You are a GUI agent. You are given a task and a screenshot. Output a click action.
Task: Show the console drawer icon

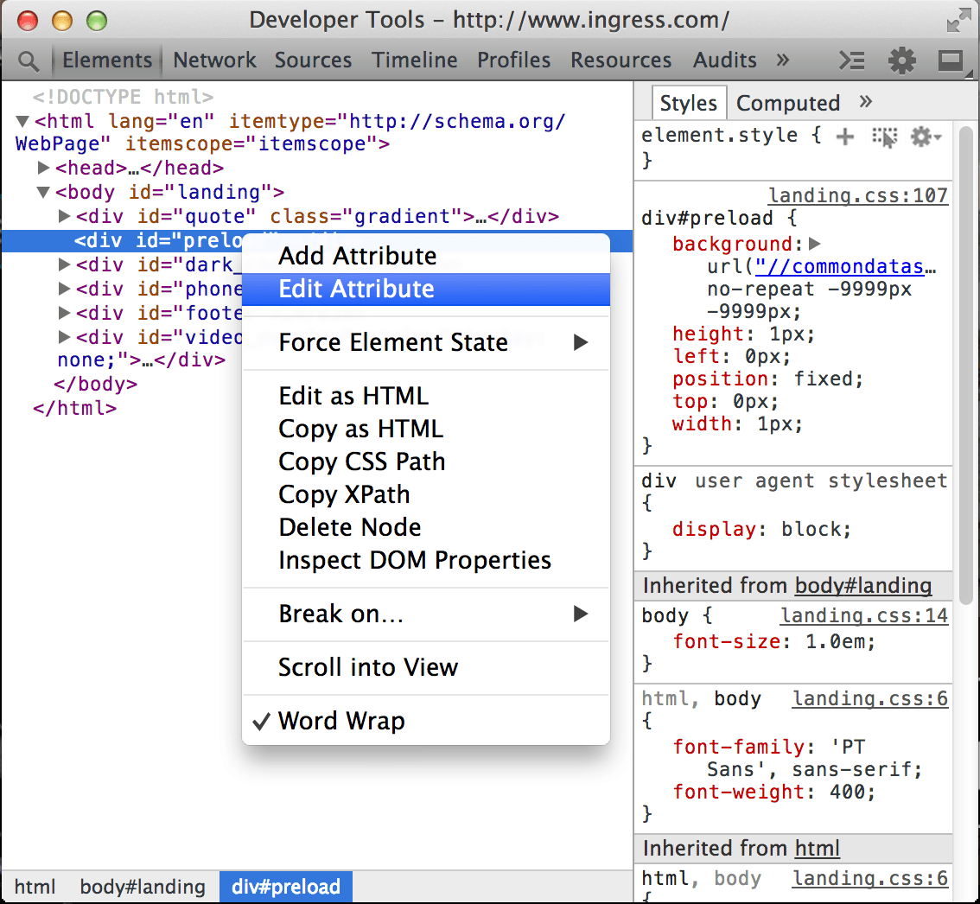click(852, 60)
